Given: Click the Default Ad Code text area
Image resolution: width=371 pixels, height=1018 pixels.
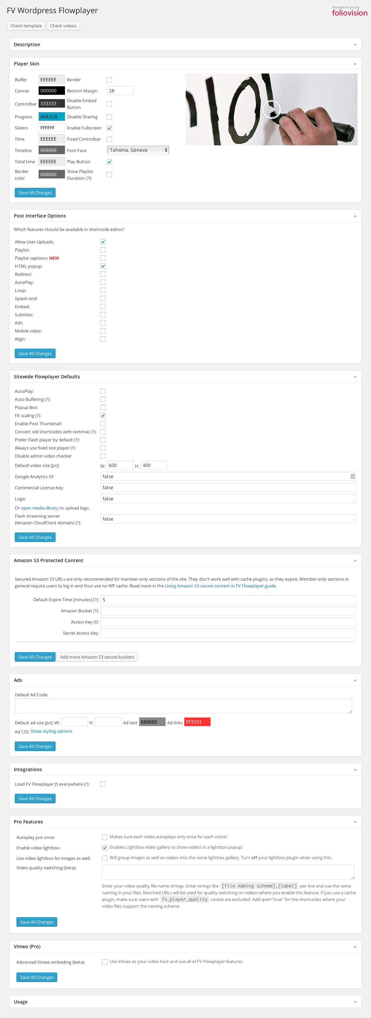Looking at the screenshot, I should (183, 706).
